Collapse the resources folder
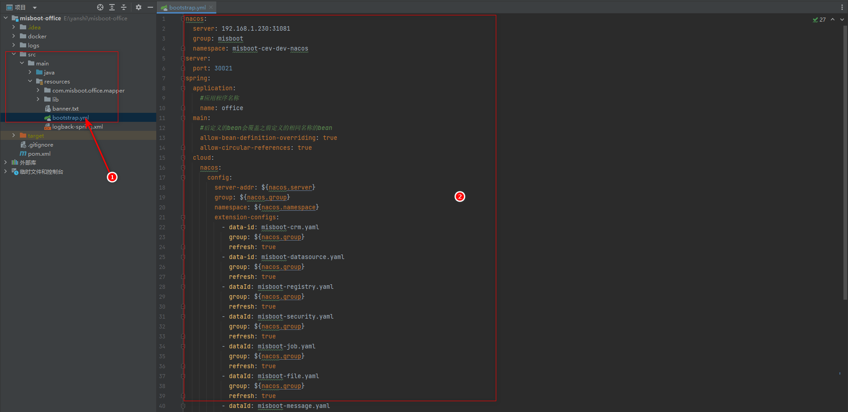The width and height of the screenshot is (848, 412). [x=30, y=81]
